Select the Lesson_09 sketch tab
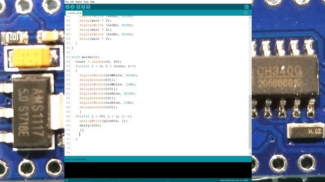This screenshot has height=182, width=325. coord(74,13)
